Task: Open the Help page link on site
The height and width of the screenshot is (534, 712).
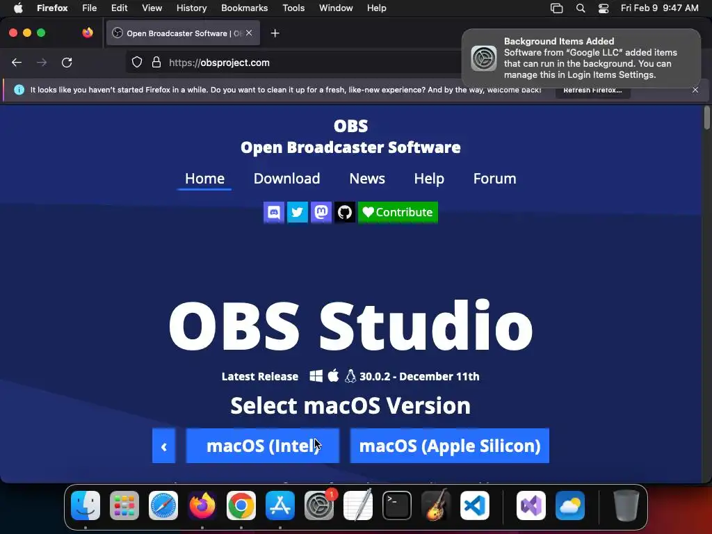Action: point(429,179)
